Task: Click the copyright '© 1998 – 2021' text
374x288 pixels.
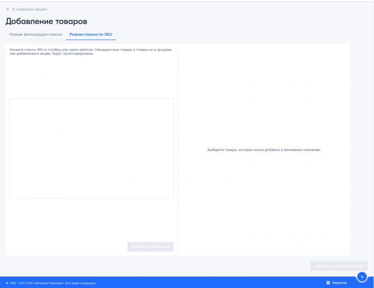Action: coord(16,283)
